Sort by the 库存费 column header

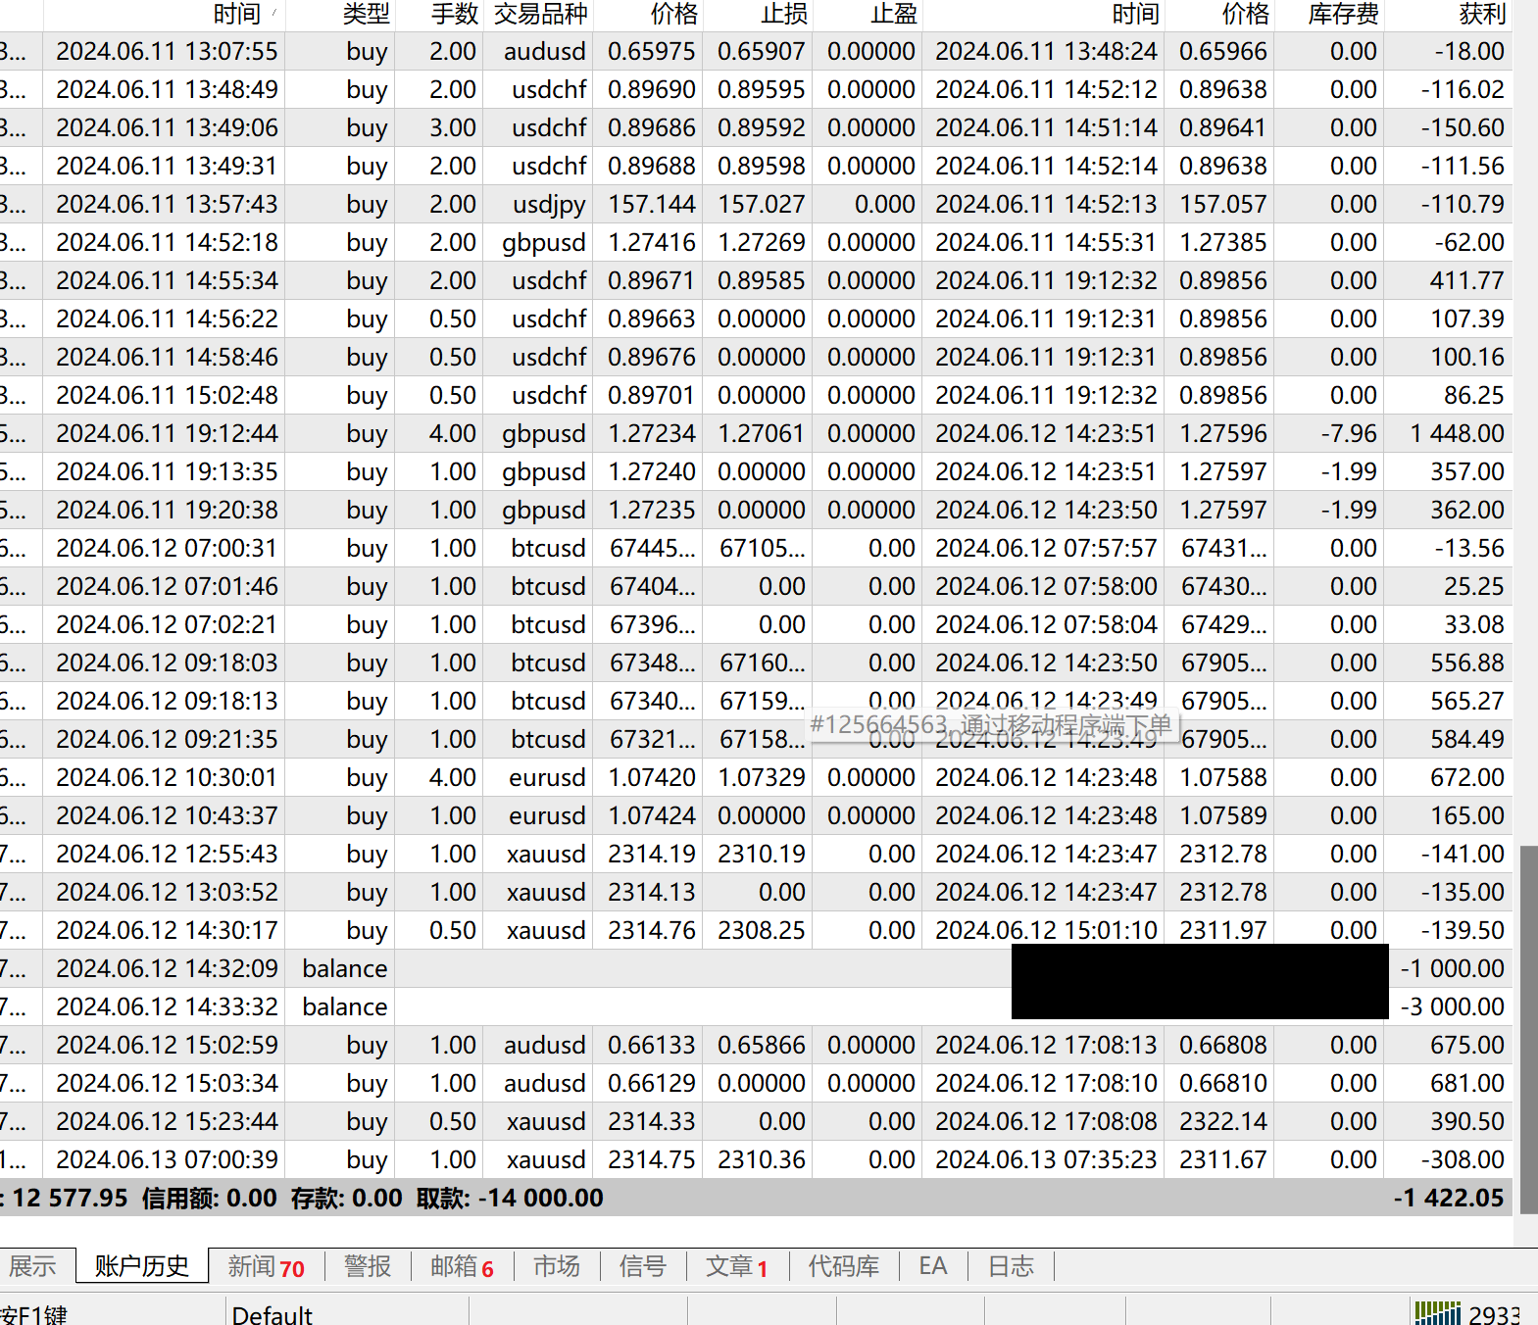coord(1328,15)
